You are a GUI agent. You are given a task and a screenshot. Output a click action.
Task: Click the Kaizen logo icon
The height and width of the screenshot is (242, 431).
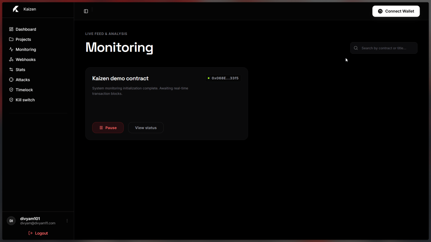[16, 9]
